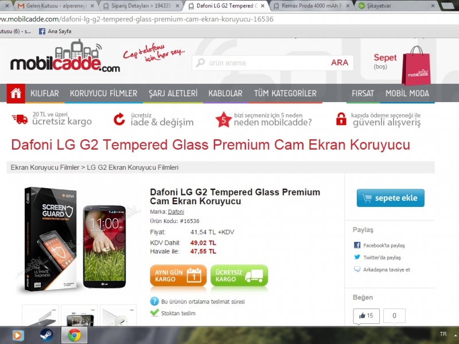Select the second product thumbnail image
The height and width of the screenshot is (344, 459).
coord(79,315)
